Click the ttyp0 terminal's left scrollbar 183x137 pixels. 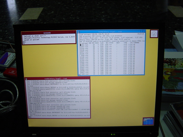[x=79, y=54]
